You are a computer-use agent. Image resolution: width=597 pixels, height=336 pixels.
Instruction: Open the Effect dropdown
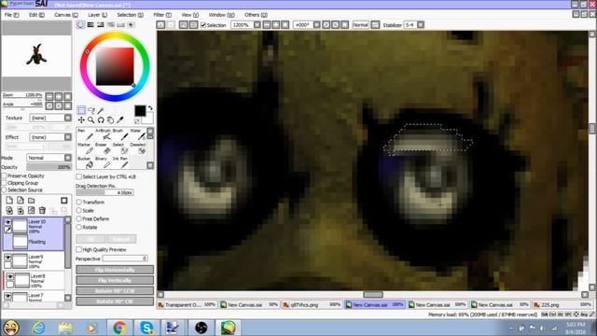coord(68,137)
